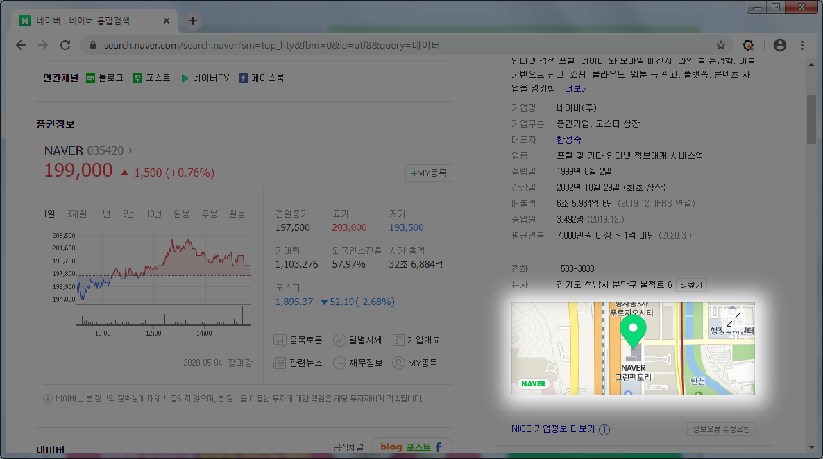Open the 종목토론 icon link

[298, 340]
